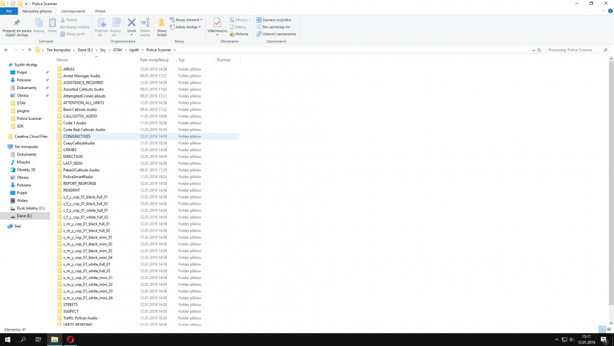Switch to Narzędzia główne tab

click(37, 11)
